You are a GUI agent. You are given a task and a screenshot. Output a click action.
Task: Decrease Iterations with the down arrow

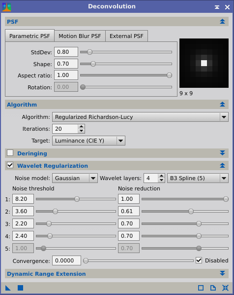[82, 131]
